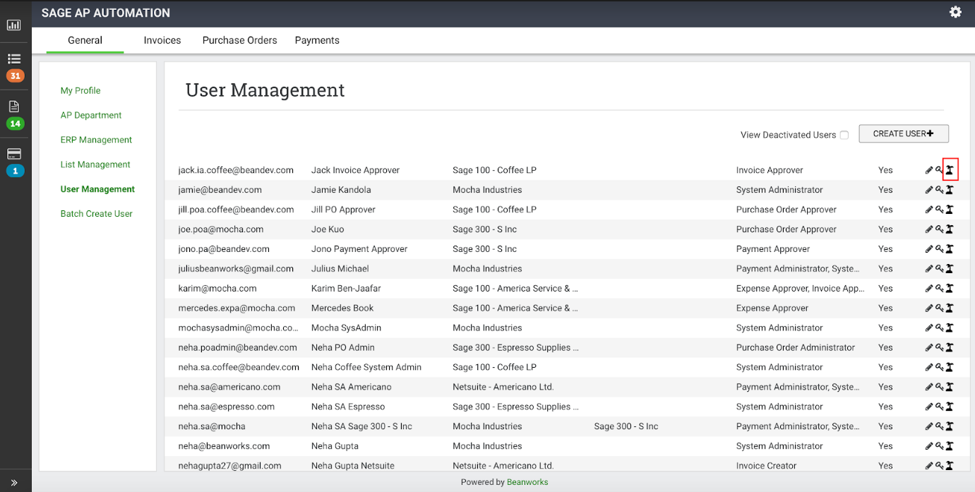
Task: Click email juliusbeanworks@gmail.com
Action: click(236, 269)
